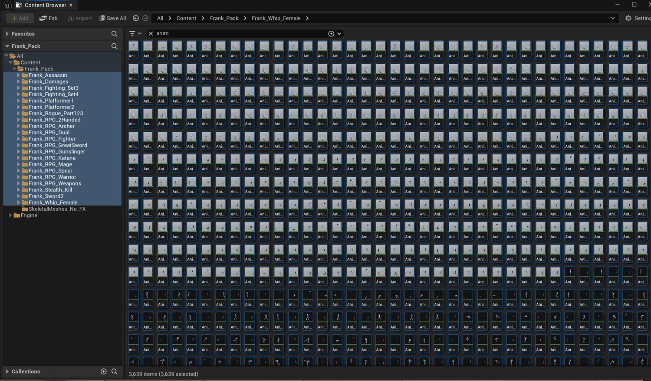Screen dimensions: 651x381
Task: Click the Frank_Sword2 folder icon
Action: click(x=25, y=196)
